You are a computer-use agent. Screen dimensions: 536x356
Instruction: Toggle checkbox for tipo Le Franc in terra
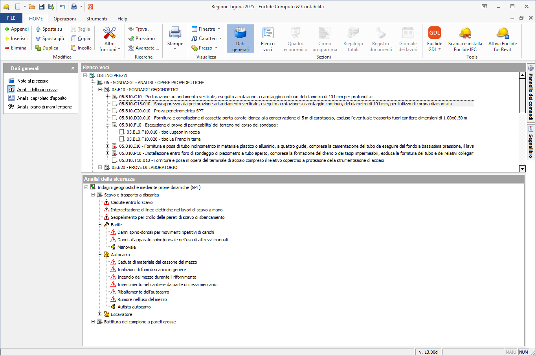click(x=122, y=139)
